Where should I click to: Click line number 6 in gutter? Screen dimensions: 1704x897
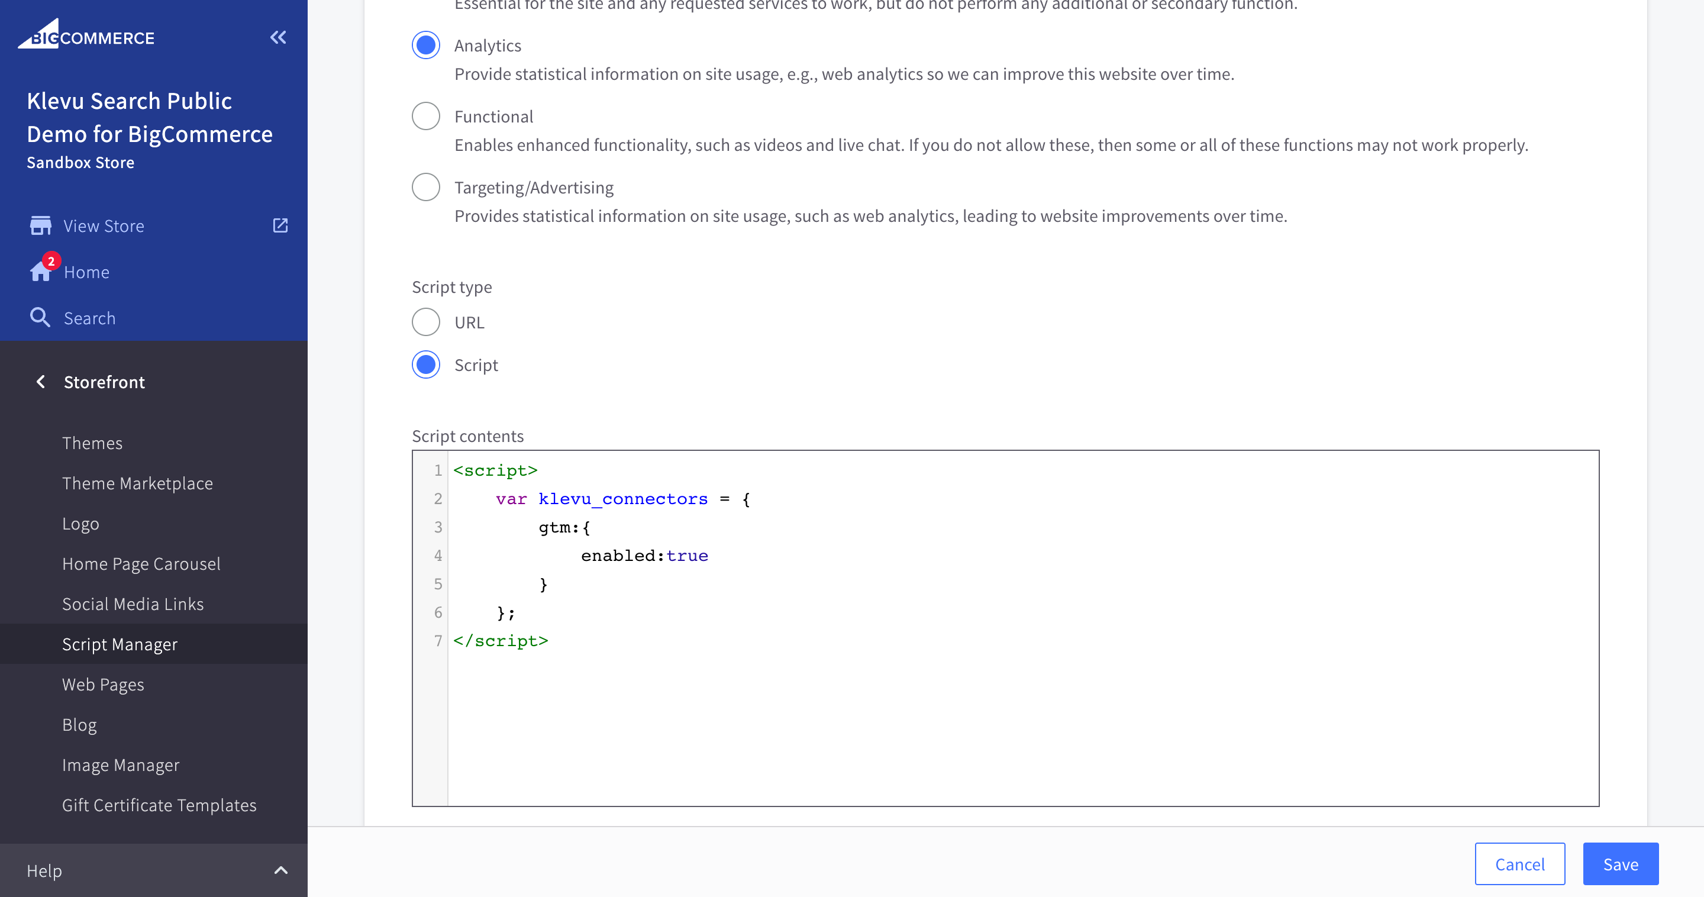click(x=438, y=612)
